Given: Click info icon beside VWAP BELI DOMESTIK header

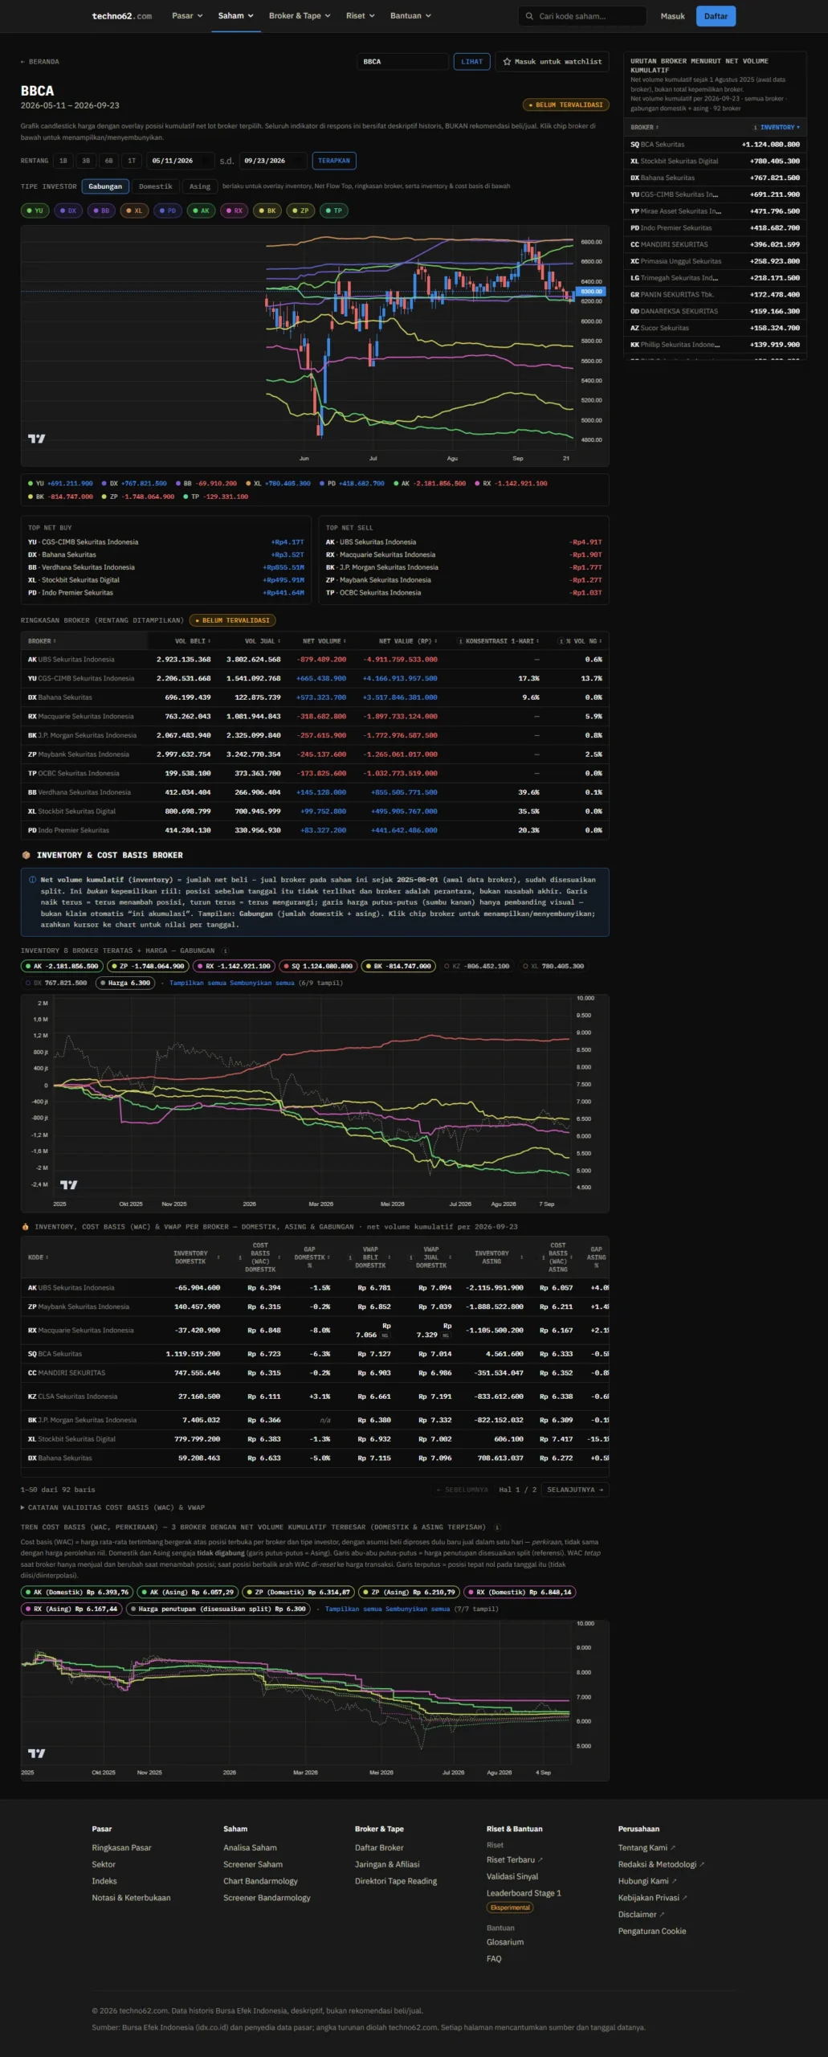Looking at the screenshot, I should pos(350,1258).
